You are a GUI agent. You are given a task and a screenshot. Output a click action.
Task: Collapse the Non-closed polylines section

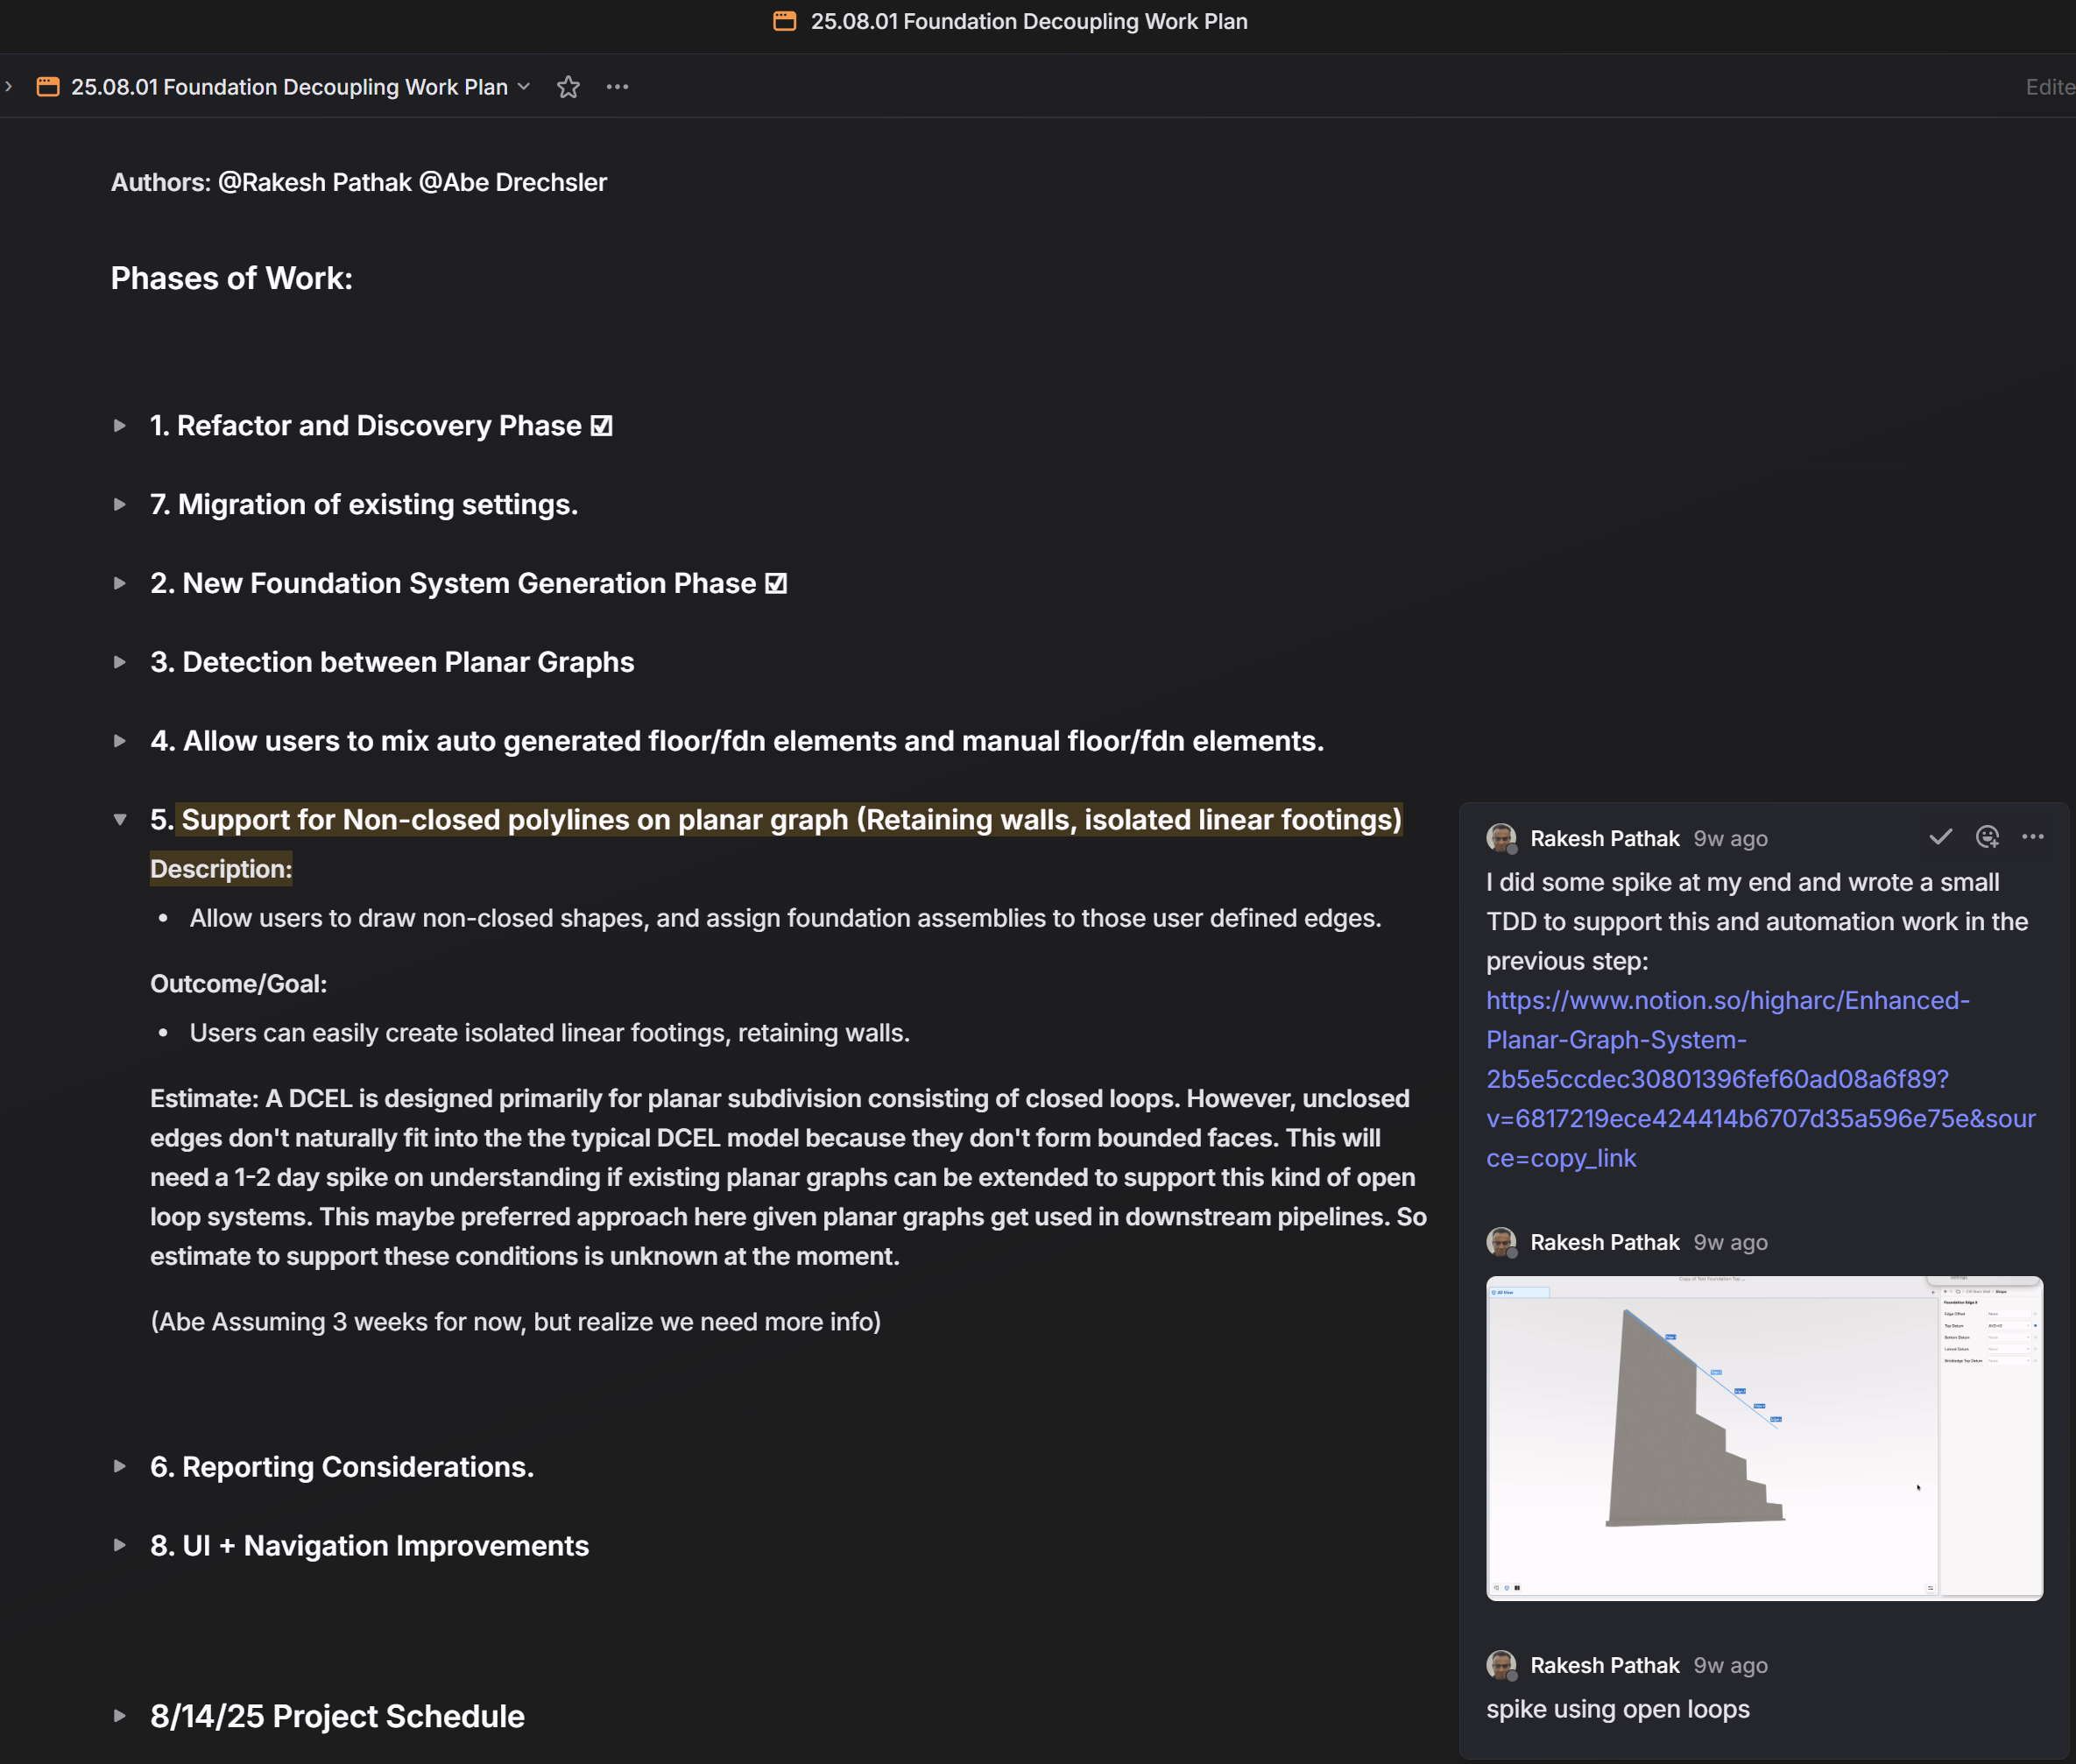tap(120, 820)
